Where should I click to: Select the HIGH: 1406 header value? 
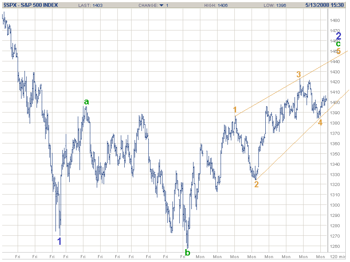coord(216,5)
